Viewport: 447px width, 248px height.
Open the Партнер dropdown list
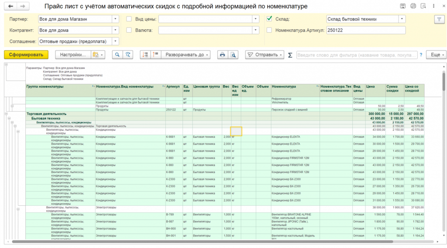[115, 19]
